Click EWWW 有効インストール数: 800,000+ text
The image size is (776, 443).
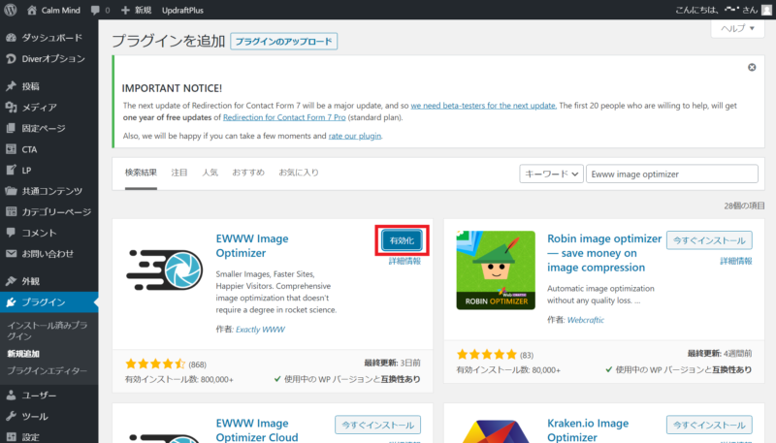[x=179, y=379]
